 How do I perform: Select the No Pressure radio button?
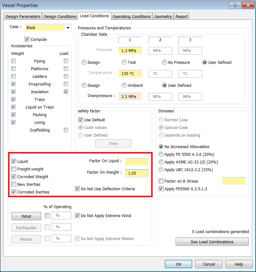(165, 62)
